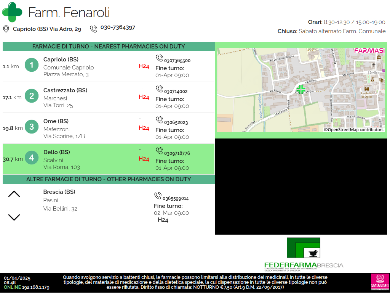Select the Farmacie di Turno header bar

click(109, 47)
